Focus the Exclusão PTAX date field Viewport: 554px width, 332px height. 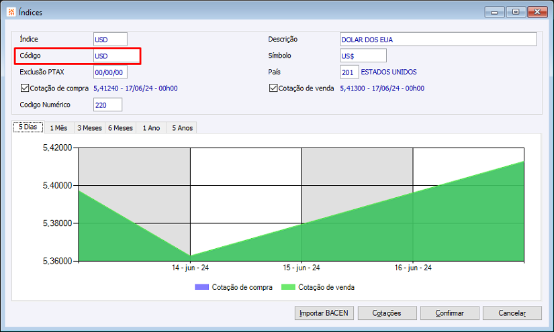tap(110, 72)
